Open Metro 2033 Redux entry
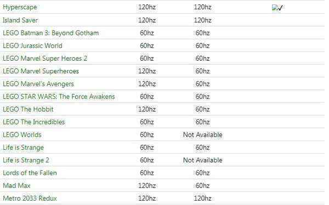Screen dimensions: 329x205 (x=30, y=198)
